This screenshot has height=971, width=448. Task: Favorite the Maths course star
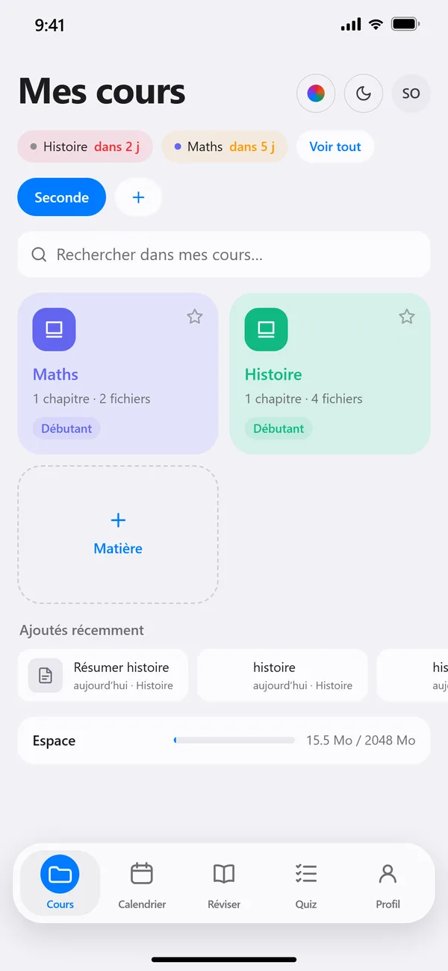click(195, 317)
